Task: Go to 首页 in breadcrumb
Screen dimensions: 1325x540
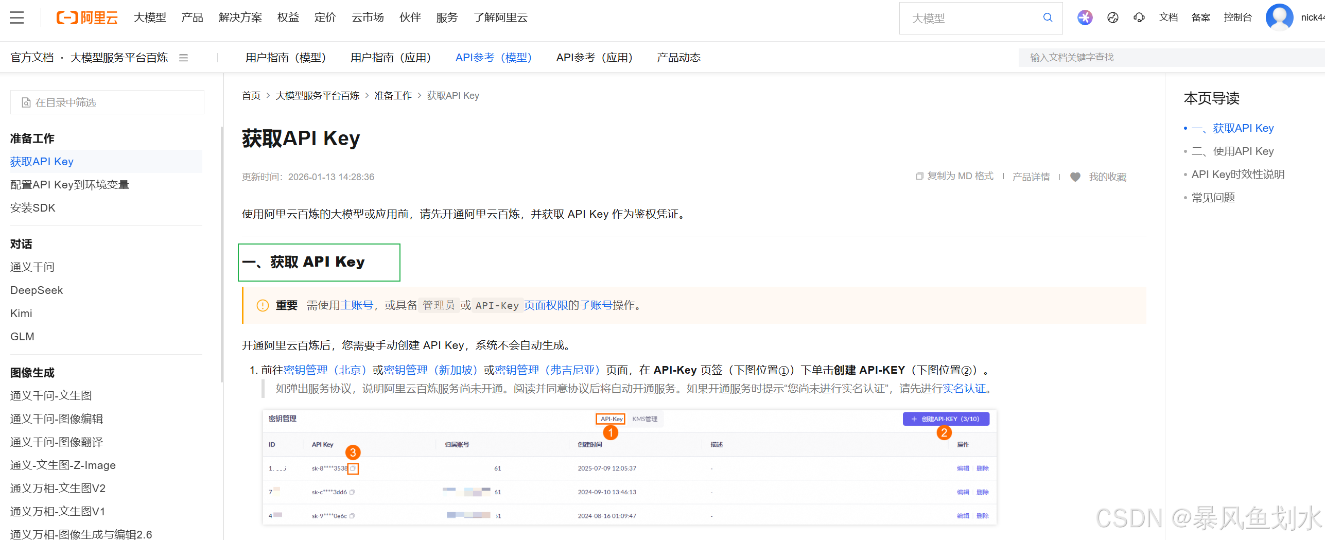Action: click(x=251, y=96)
